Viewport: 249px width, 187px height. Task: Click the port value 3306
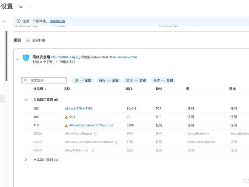point(130,125)
